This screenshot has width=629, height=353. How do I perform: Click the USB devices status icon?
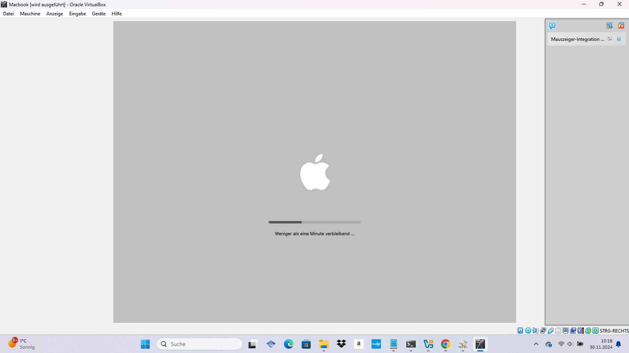tap(550, 331)
